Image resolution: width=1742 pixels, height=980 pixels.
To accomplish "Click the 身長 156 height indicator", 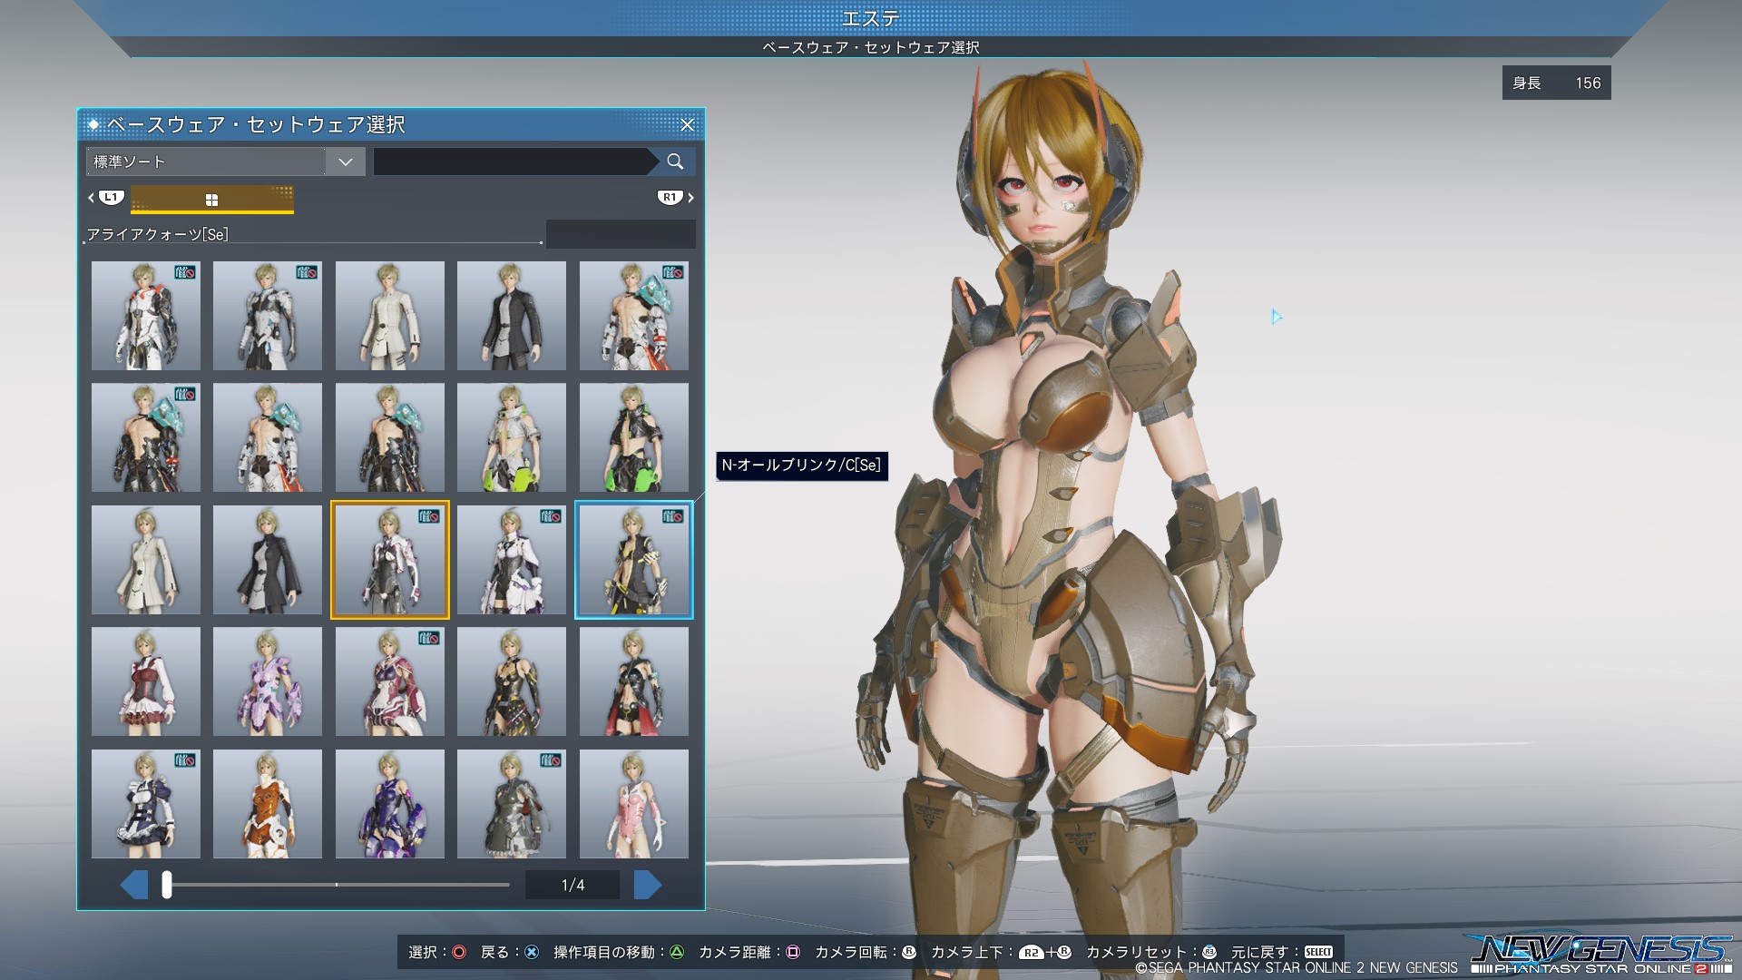I will click(1556, 83).
